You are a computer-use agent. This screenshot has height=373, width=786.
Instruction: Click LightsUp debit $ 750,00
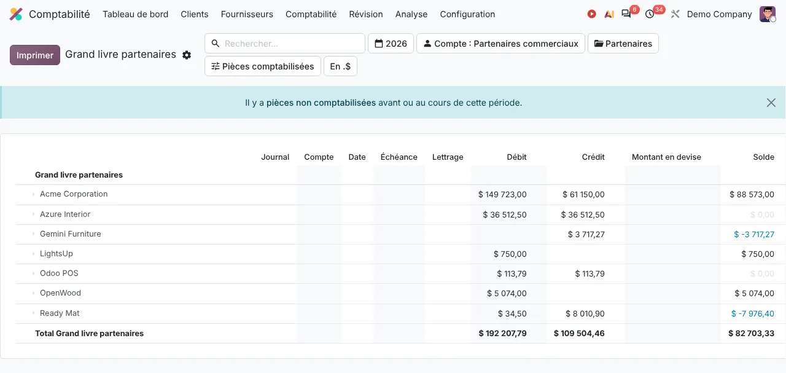[510, 254]
